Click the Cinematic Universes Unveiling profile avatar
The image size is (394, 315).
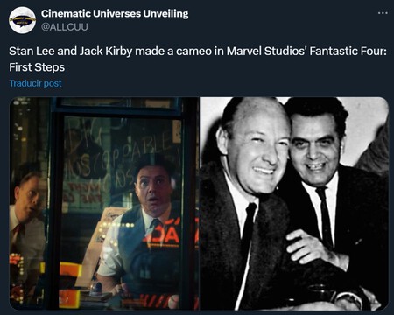point(23,20)
